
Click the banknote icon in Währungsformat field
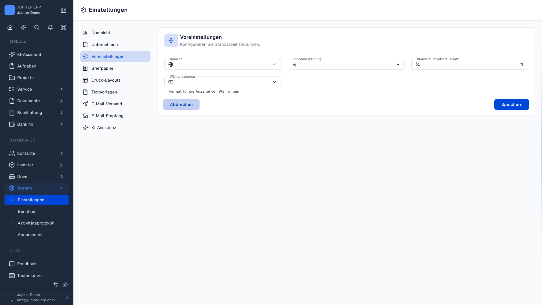point(171,82)
